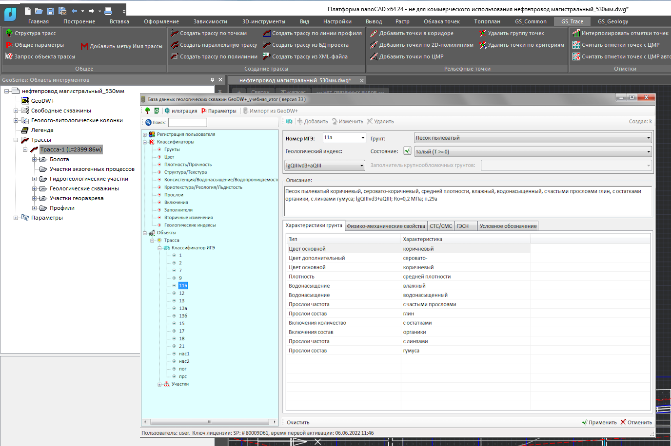This screenshot has height=446, width=671.
Task: Click the Структура трасс tree icon
Action: [x=9, y=33]
